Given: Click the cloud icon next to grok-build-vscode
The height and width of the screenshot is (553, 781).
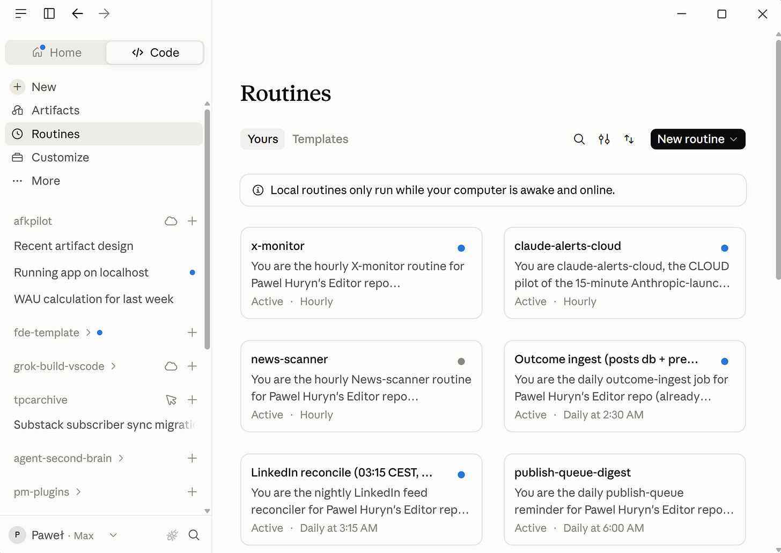Looking at the screenshot, I should pyautogui.click(x=171, y=366).
